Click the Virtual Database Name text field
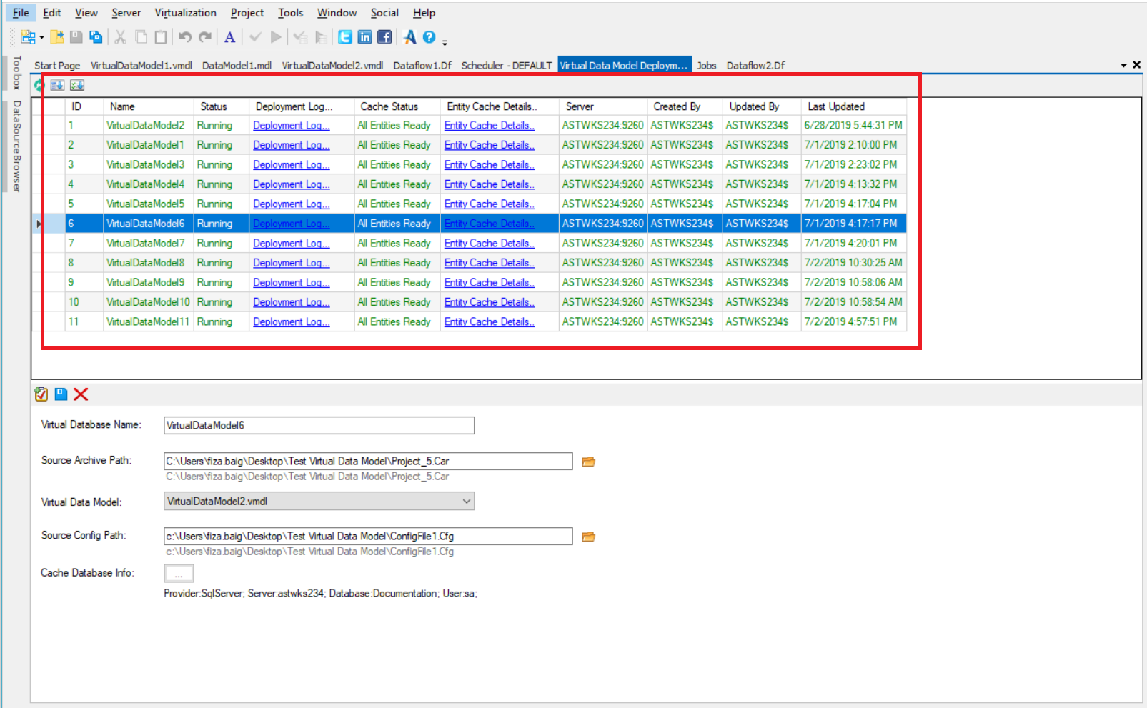1147x708 pixels. click(x=319, y=426)
